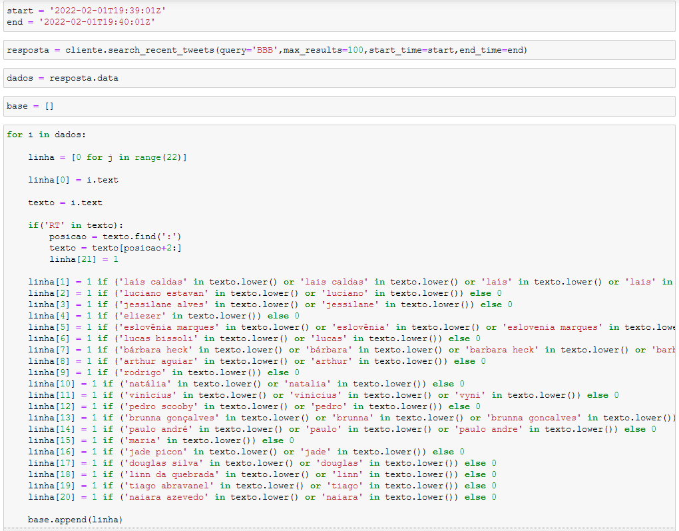Click the string 'arthur aguiar' in linha[8]
The image size is (679, 531).
click(x=158, y=361)
